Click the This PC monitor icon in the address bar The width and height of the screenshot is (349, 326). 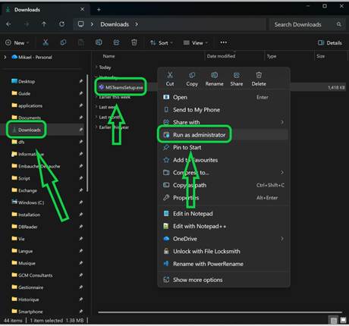[80, 24]
